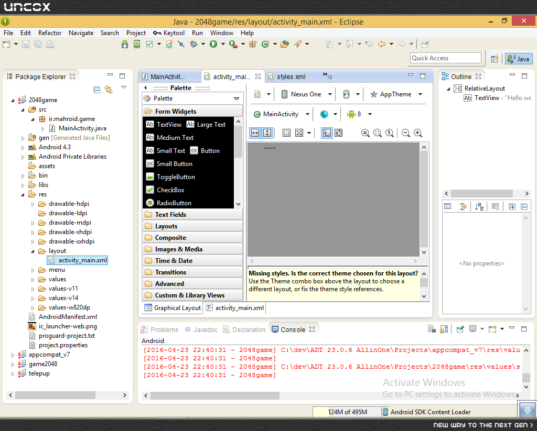Toggle fill height layout button

click(267, 133)
